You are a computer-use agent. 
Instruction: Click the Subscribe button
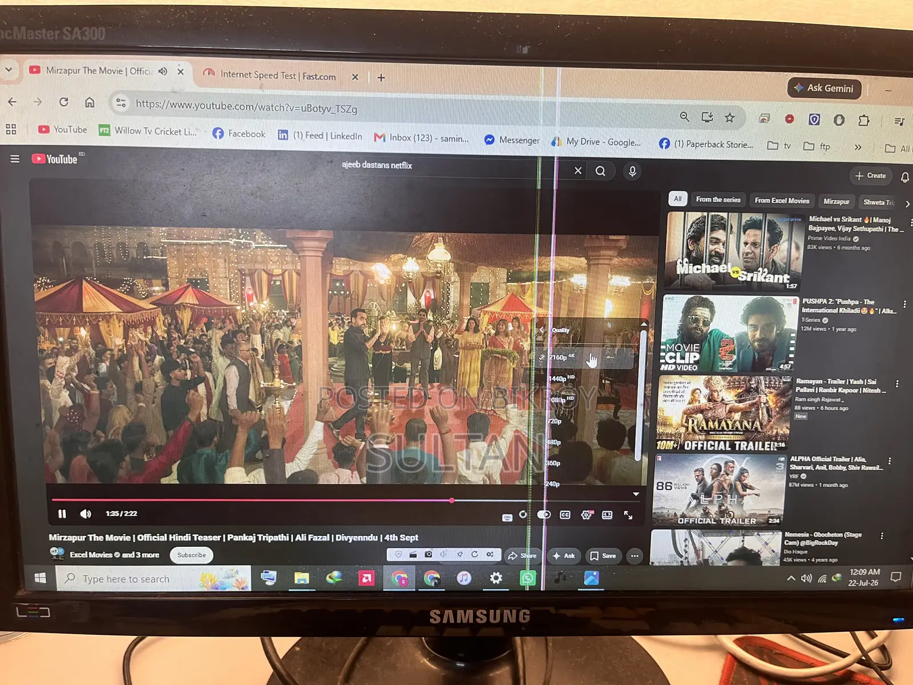pos(192,555)
